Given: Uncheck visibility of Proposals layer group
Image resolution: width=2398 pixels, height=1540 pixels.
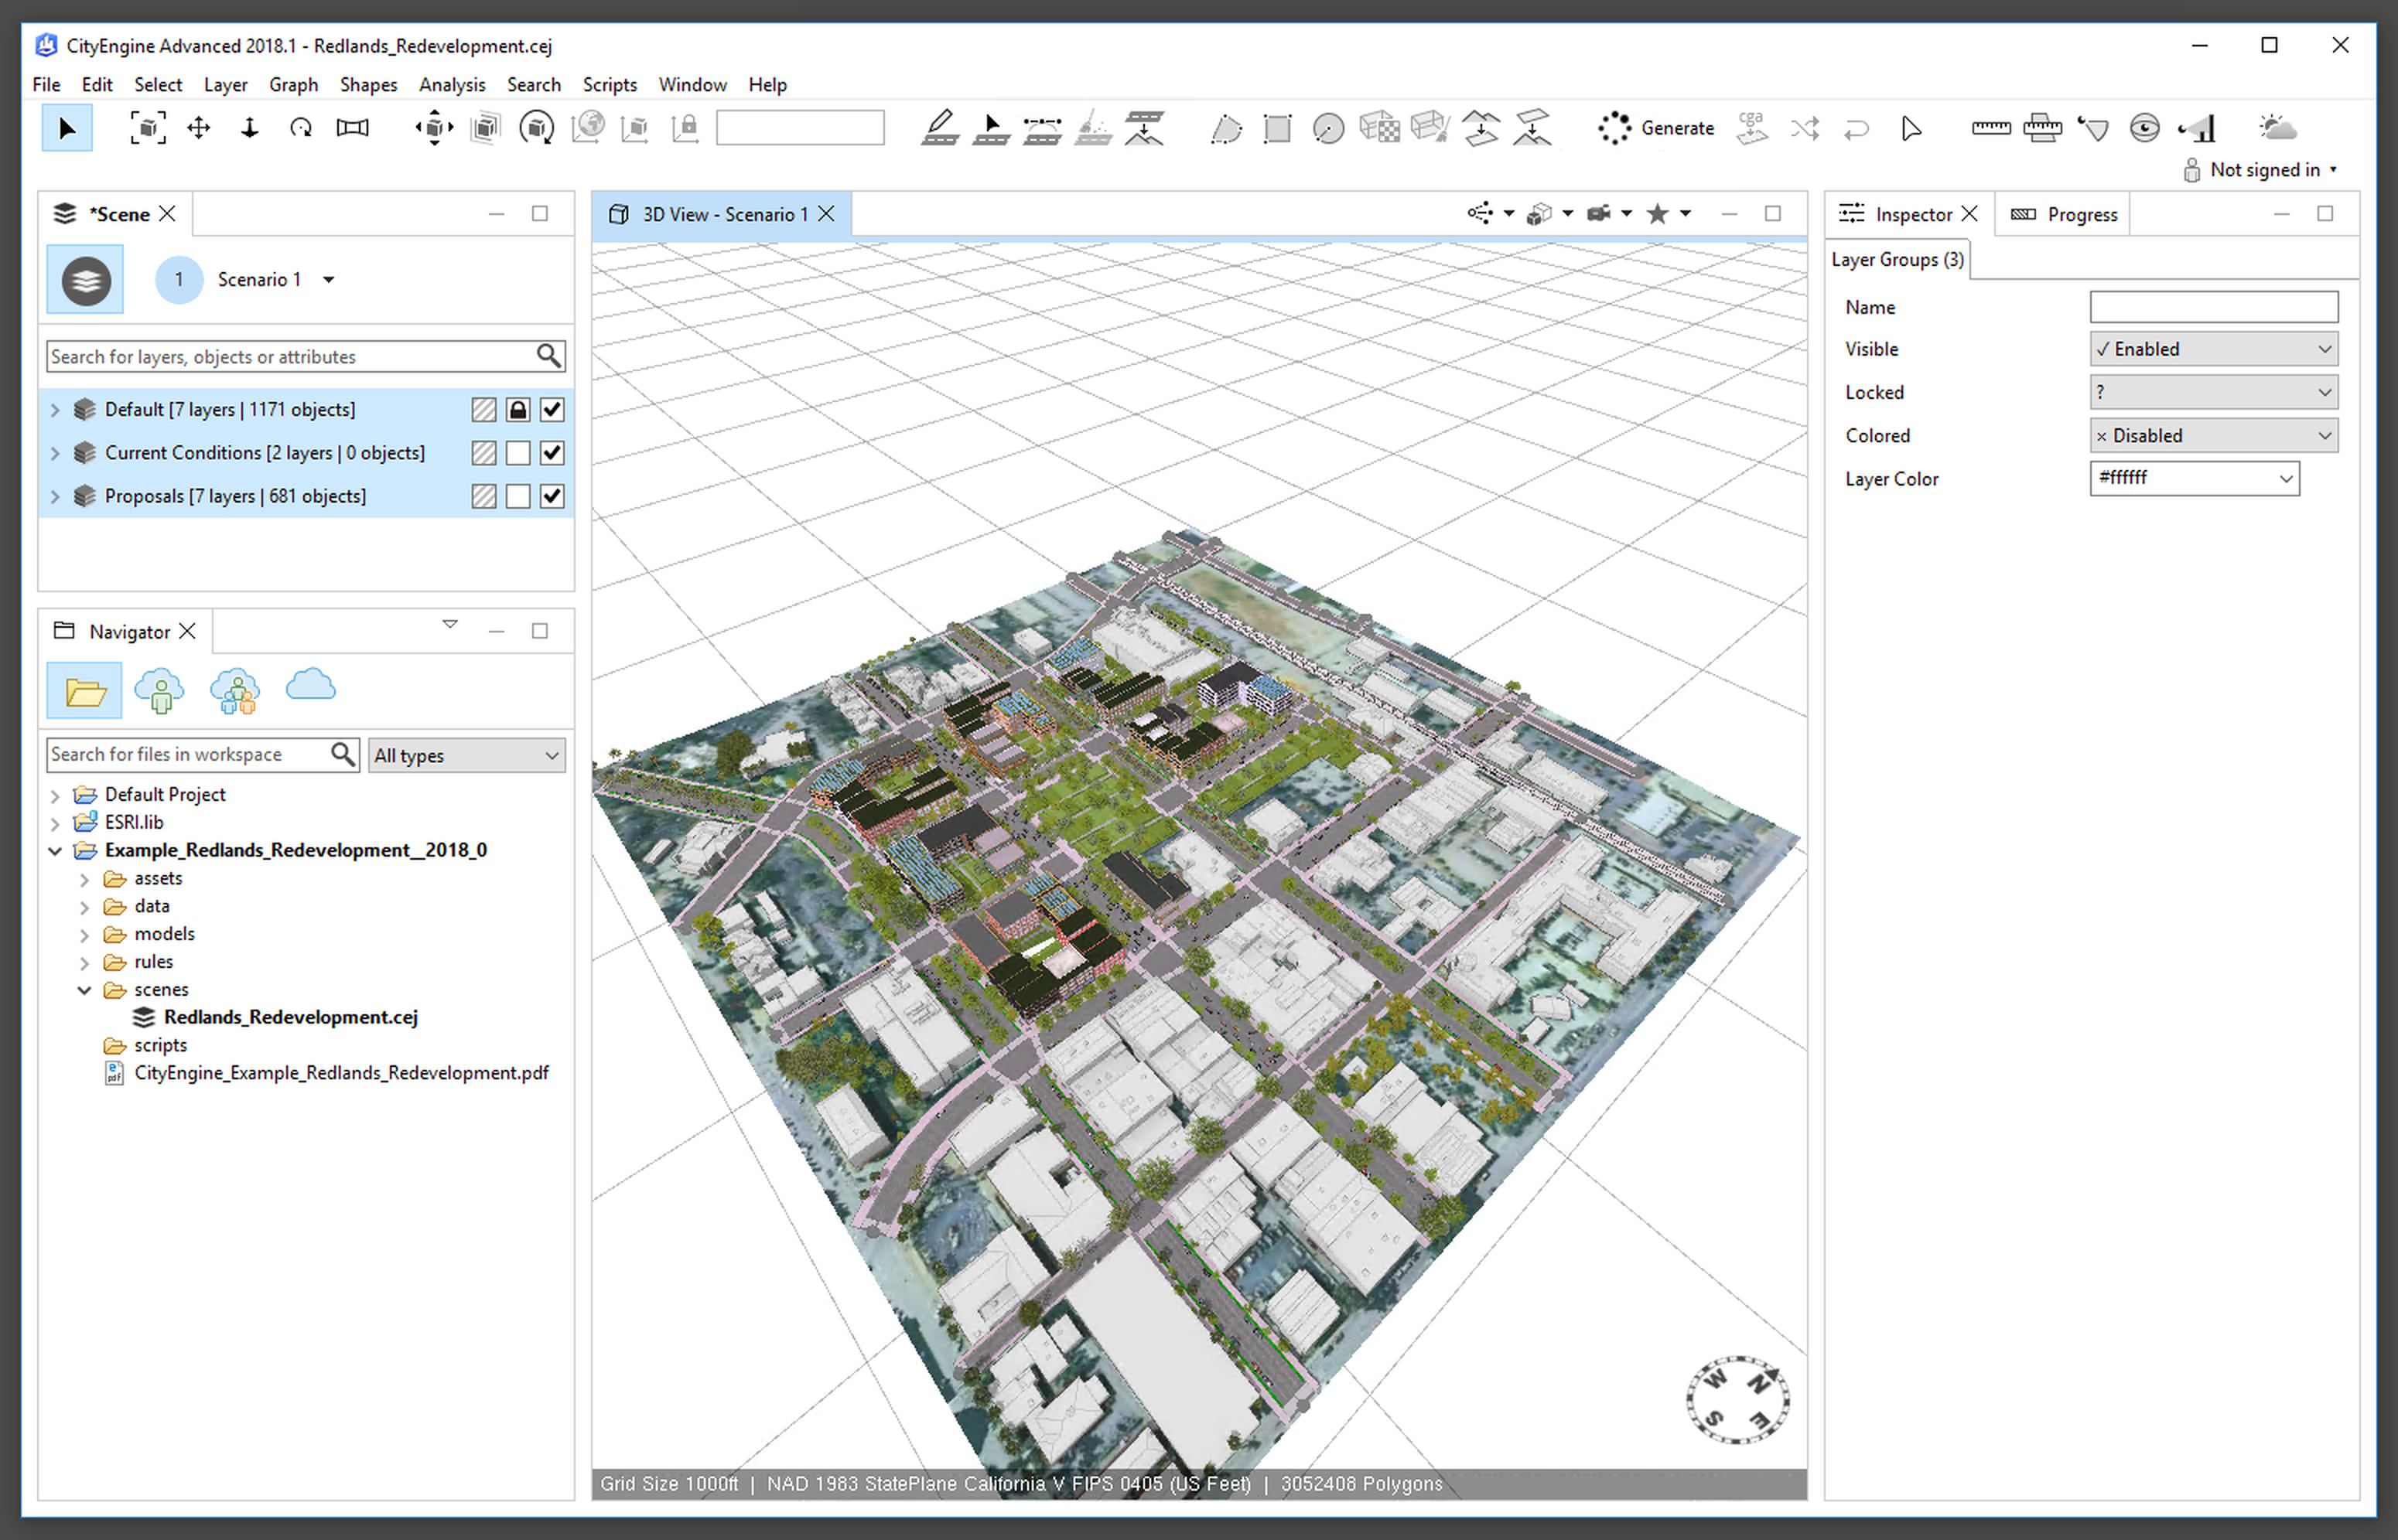Looking at the screenshot, I should coord(552,496).
